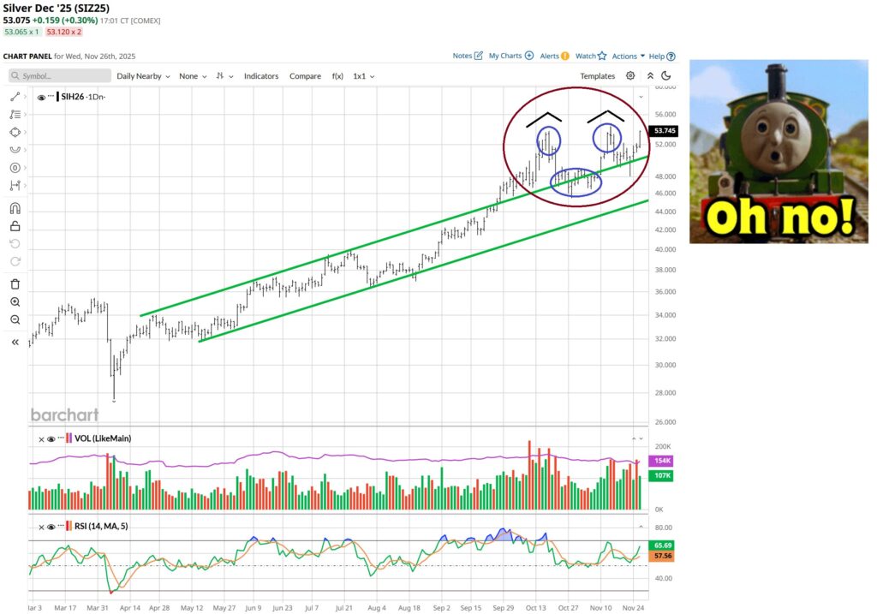Hide the SIH26 price series via eye toggle

click(39, 97)
